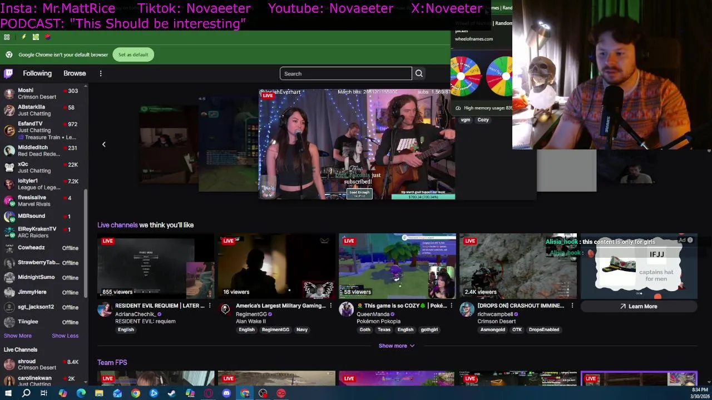Screen dimensions: 712x400
Task: Click the search magnifier button
Action: pos(419,73)
